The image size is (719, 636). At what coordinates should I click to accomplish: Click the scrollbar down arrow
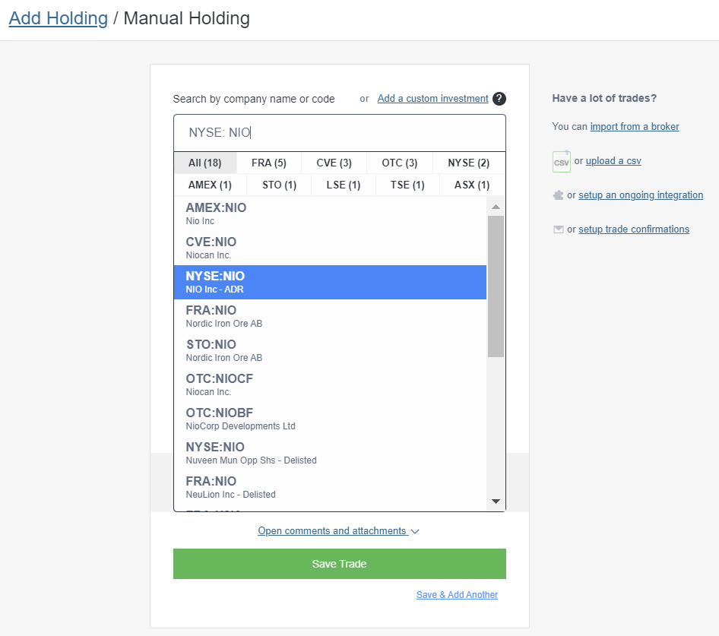coord(496,502)
